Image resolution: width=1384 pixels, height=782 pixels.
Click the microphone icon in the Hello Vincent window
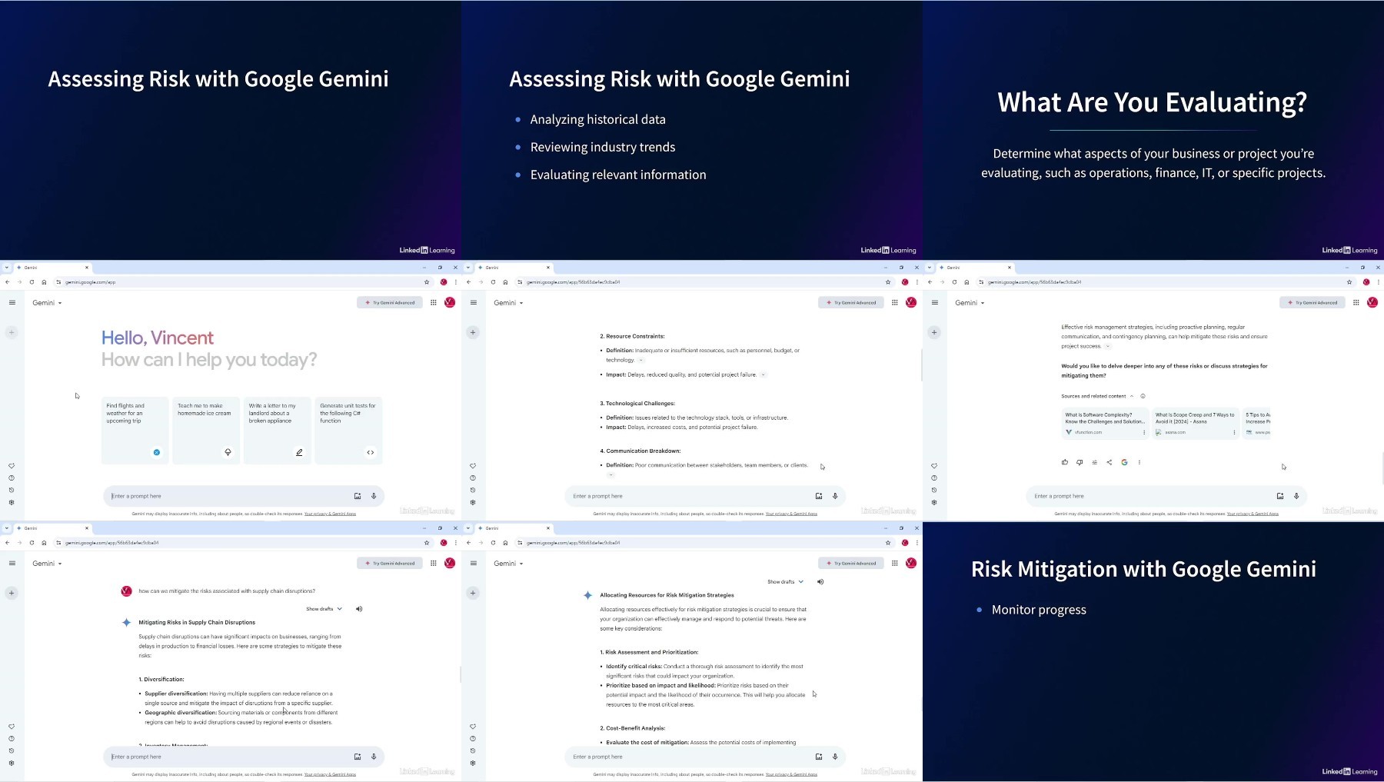coord(374,496)
